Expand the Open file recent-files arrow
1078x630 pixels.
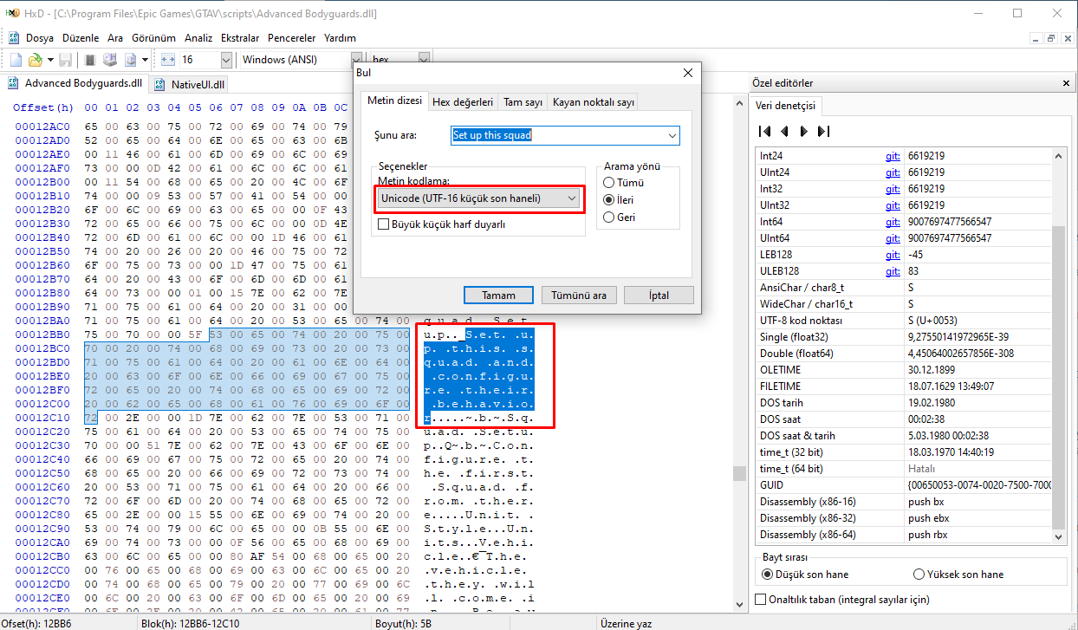click(50, 60)
